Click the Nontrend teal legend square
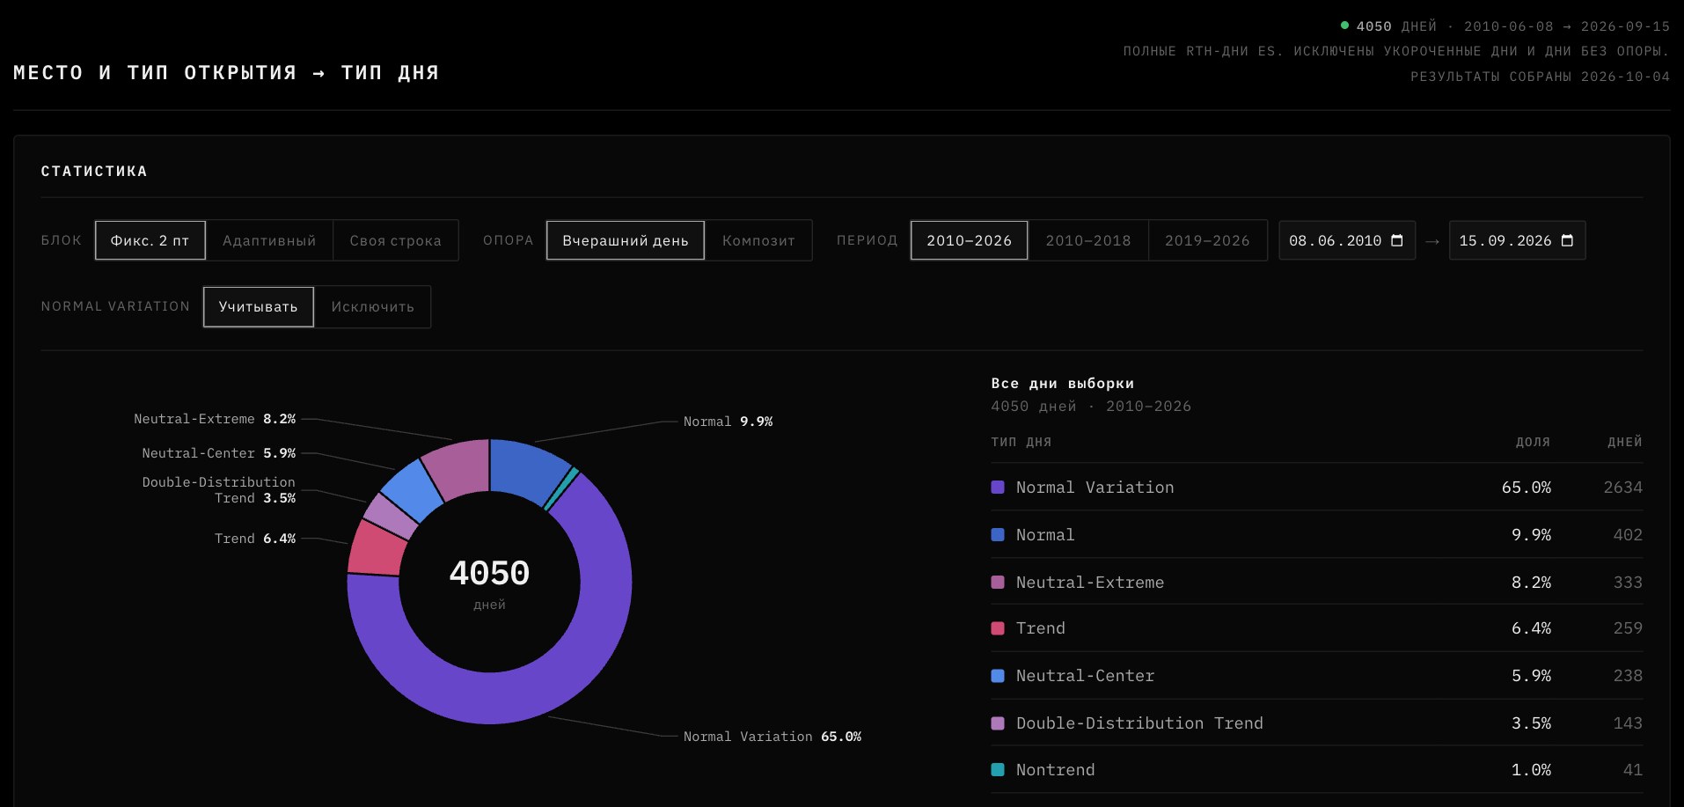This screenshot has height=807, width=1684. pos(998,770)
